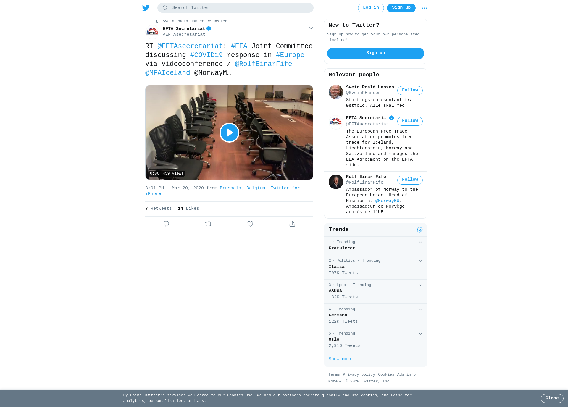The height and width of the screenshot is (407, 568).
Task: Play the conference room video
Action: (x=229, y=133)
